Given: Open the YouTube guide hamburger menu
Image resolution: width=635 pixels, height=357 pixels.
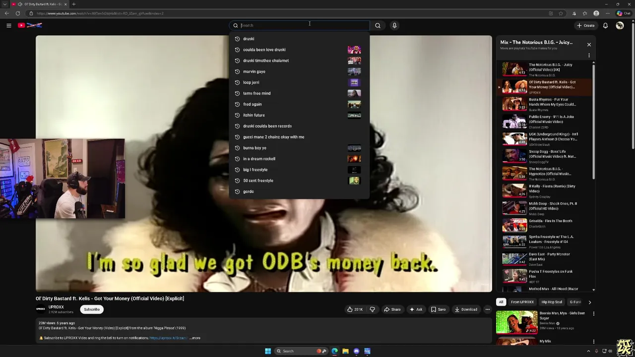Looking at the screenshot, I should click(8, 25).
